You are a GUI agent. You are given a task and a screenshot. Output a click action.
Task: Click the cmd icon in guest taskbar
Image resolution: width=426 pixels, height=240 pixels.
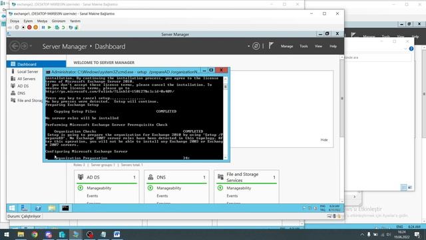pos(65,208)
